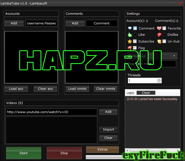Open the flag reason dropdown

click(x=174, y=56)
